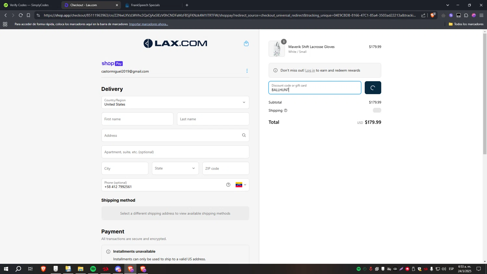Switch to FrankSpeech Specials tab
This screenshot has height=274, width=487.
145,5
